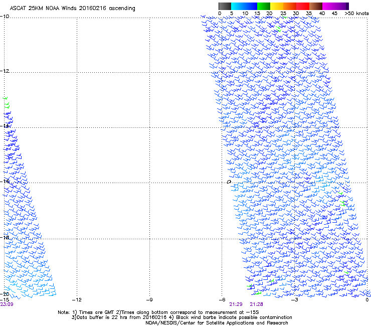Click the chart title 'ASCAT 25KM NOAA Winds 20160216 ascending'
371x326 pixels.
click(x=72, y=9)
